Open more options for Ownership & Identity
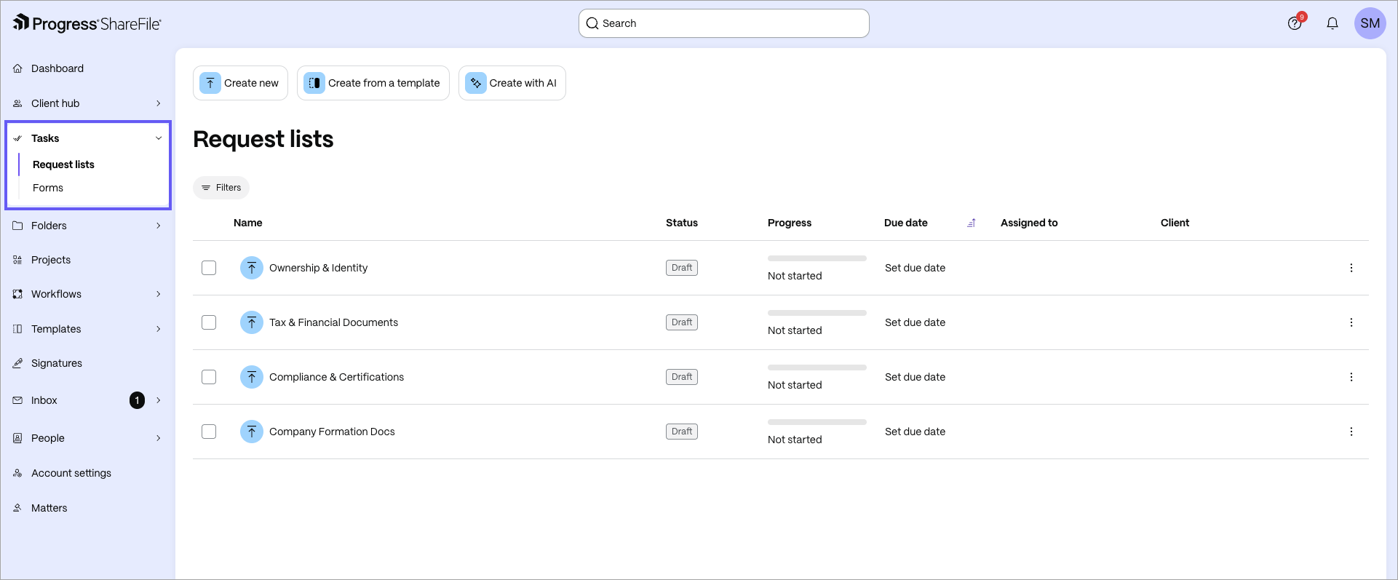Image resolution: width=1398 pixels, height=580 pixels. tap(1351, 268)
